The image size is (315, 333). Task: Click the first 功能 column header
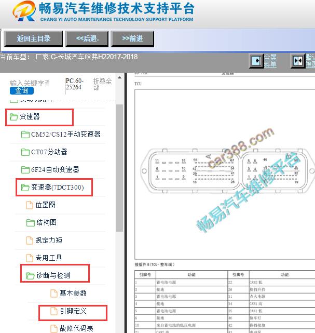click(191, 275)
